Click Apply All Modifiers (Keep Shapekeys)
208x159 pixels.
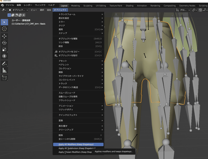tap(78, 144)
